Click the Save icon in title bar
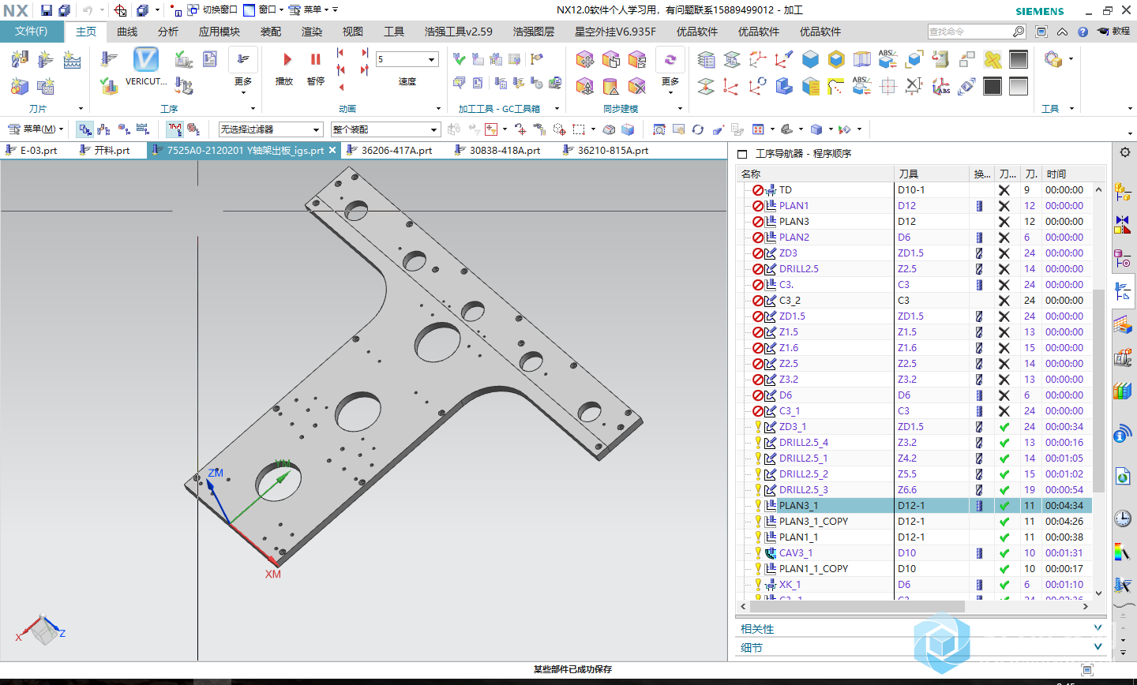Image resolution: width=1137 pixels, height=685 pixels. [47, 10]
